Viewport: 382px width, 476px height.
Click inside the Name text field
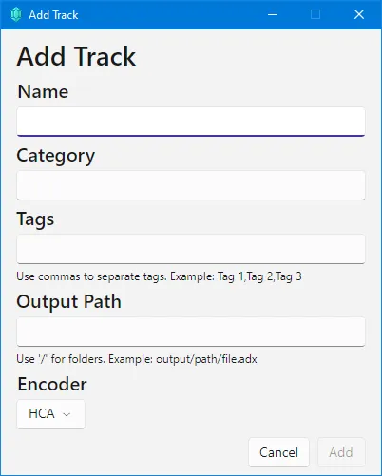pos(191,122)
